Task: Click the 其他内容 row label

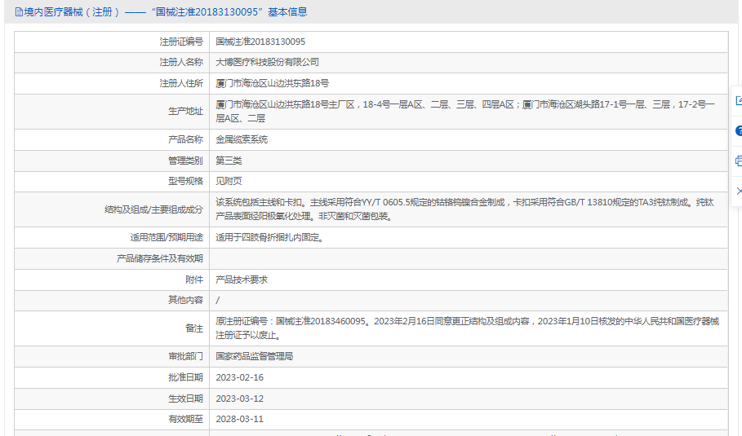Action: pyautogui.click(x=185, y=300)
